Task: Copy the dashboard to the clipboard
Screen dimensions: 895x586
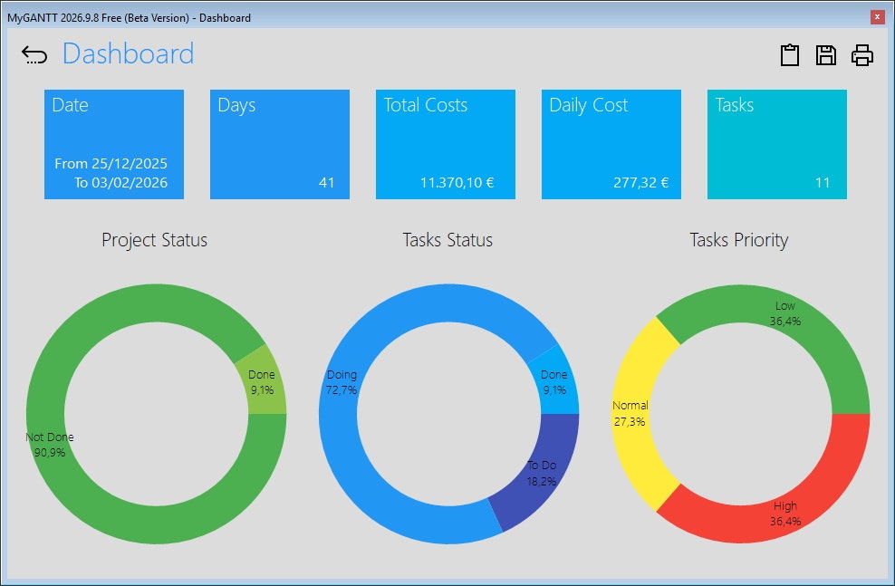Action: click(x=790, y=55)
